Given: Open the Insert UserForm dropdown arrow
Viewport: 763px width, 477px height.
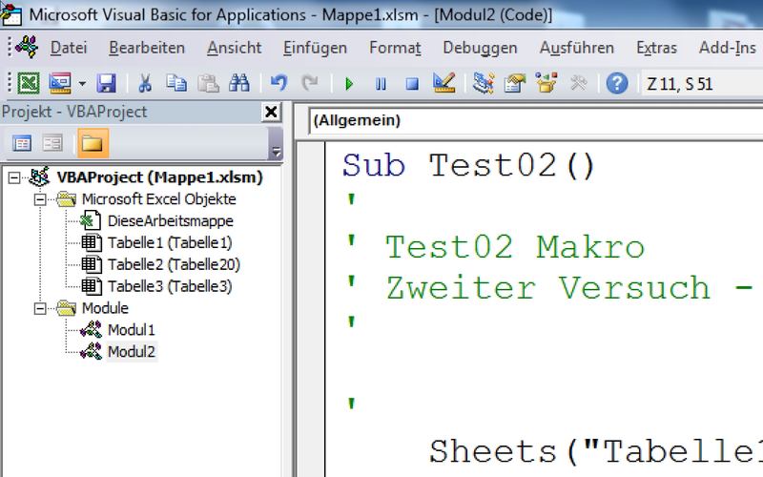Looking at the screenshot, I should [82, 83].
